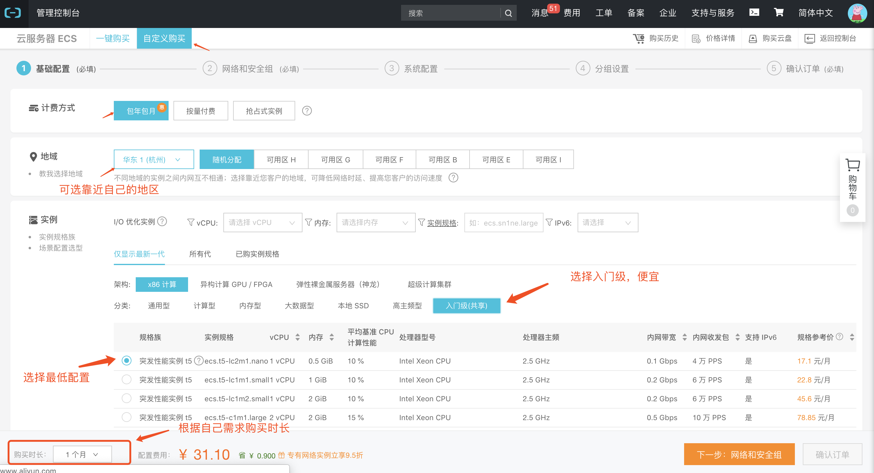Image resolution: width=874 pixels, height=473 pixels.
Task: Click the vCPU filter funnel icon
Action: tap(191, 222)
